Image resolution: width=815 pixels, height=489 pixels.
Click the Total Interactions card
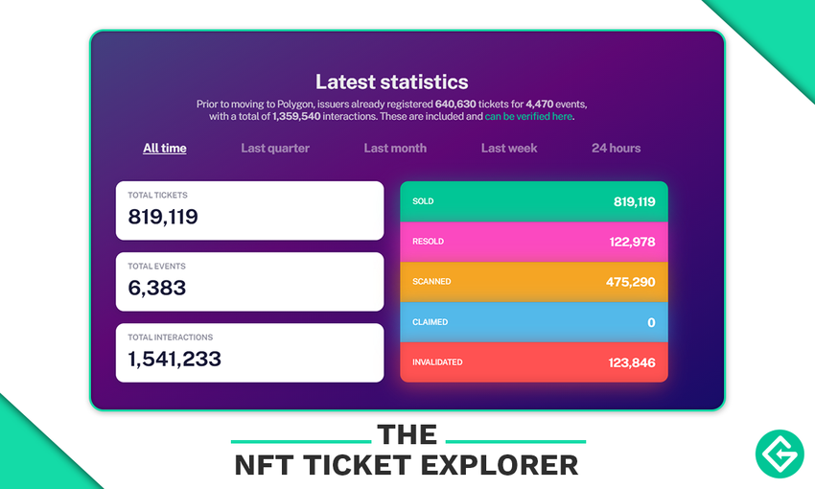tap(249, 353)
